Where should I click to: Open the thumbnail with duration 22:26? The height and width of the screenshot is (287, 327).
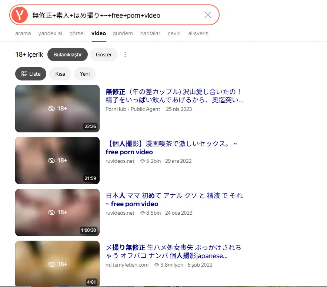(x=57, y=109)
